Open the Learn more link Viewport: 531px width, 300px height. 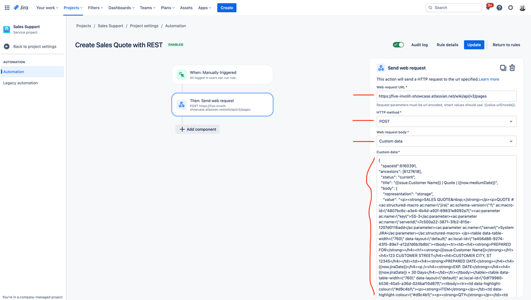[x=488, y=79]
